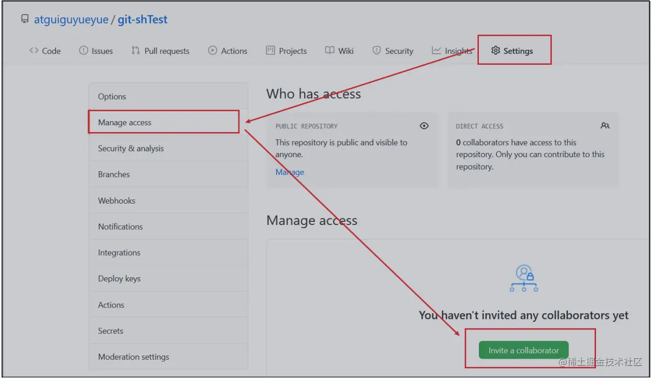Click Invite a collaborator button

point(523,350)
